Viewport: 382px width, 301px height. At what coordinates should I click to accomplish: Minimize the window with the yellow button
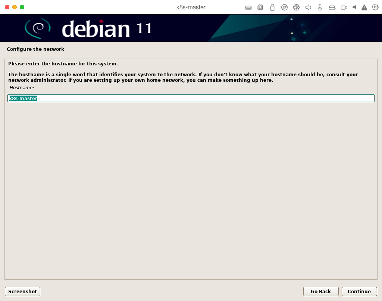[15, 7]
